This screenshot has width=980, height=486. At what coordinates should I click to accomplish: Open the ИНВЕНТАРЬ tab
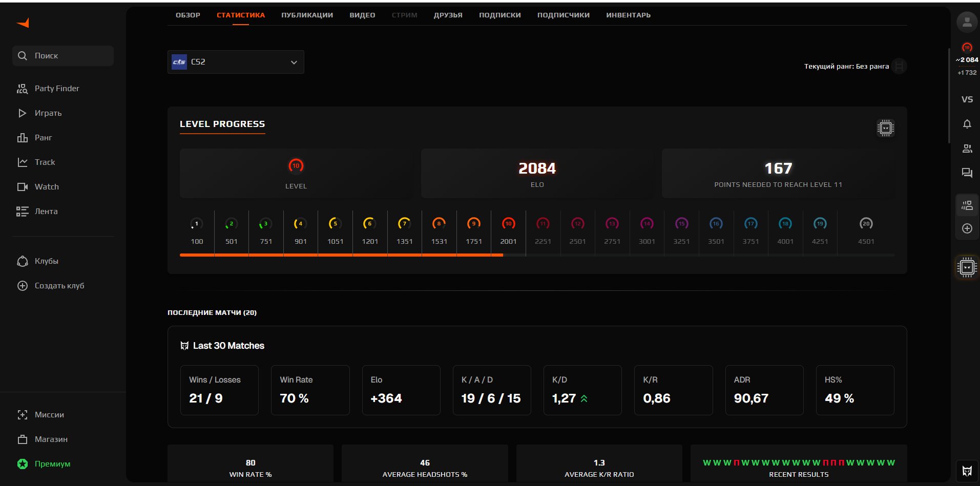point(628,15)
